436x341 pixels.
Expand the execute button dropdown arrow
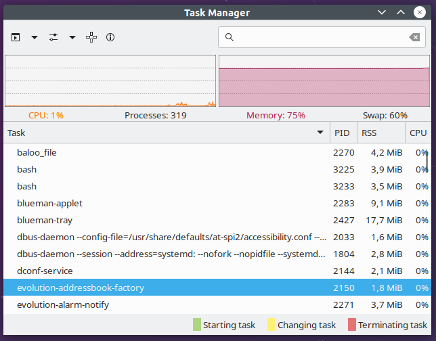click(35, 37)
